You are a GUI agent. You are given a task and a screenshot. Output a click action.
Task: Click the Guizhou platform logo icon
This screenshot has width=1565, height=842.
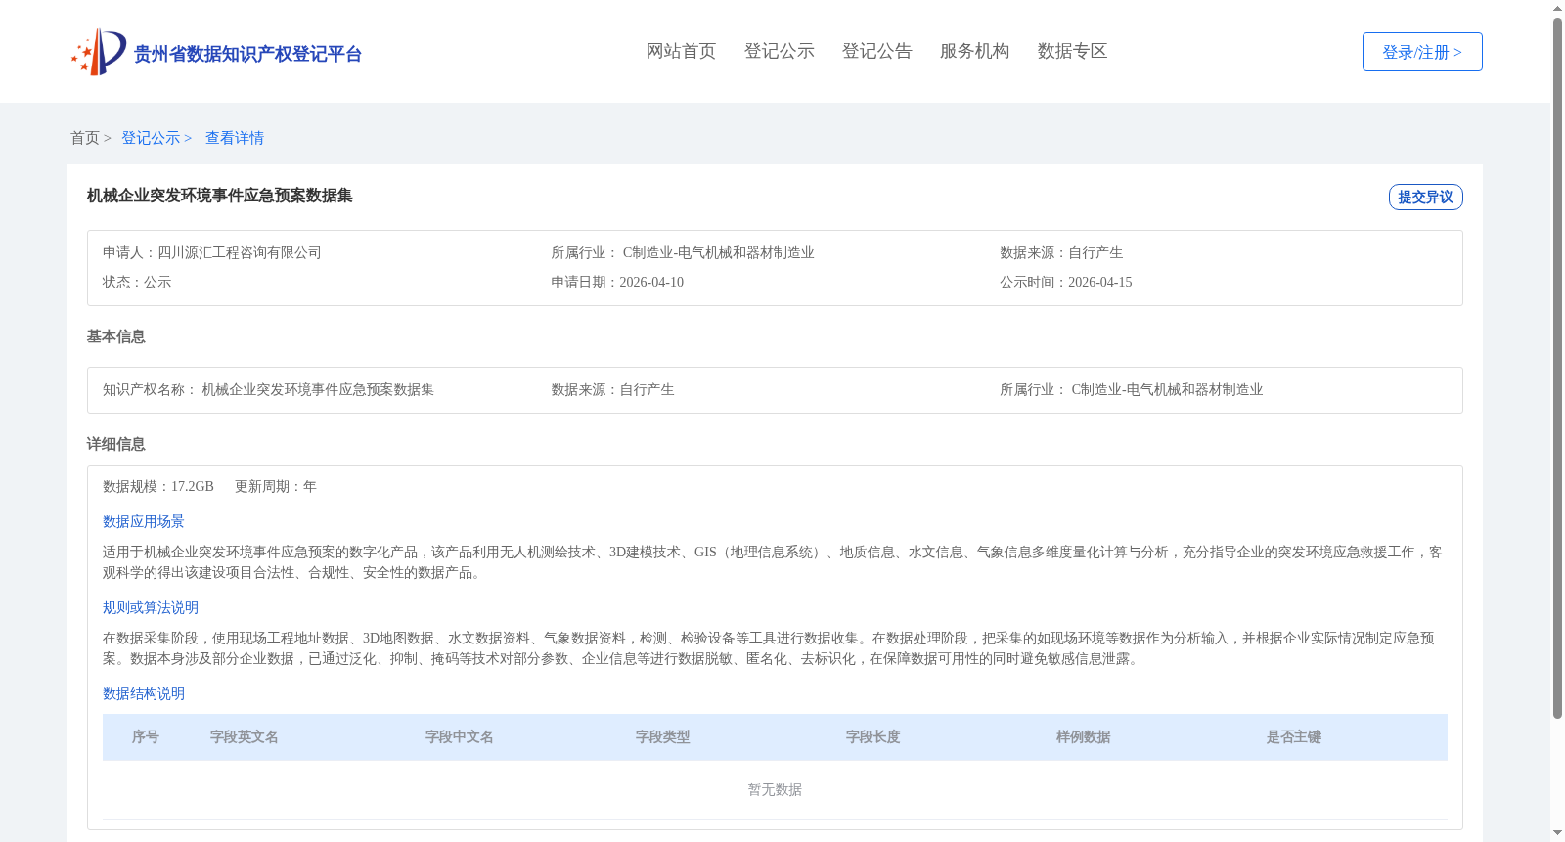click(x=99, y=52)
